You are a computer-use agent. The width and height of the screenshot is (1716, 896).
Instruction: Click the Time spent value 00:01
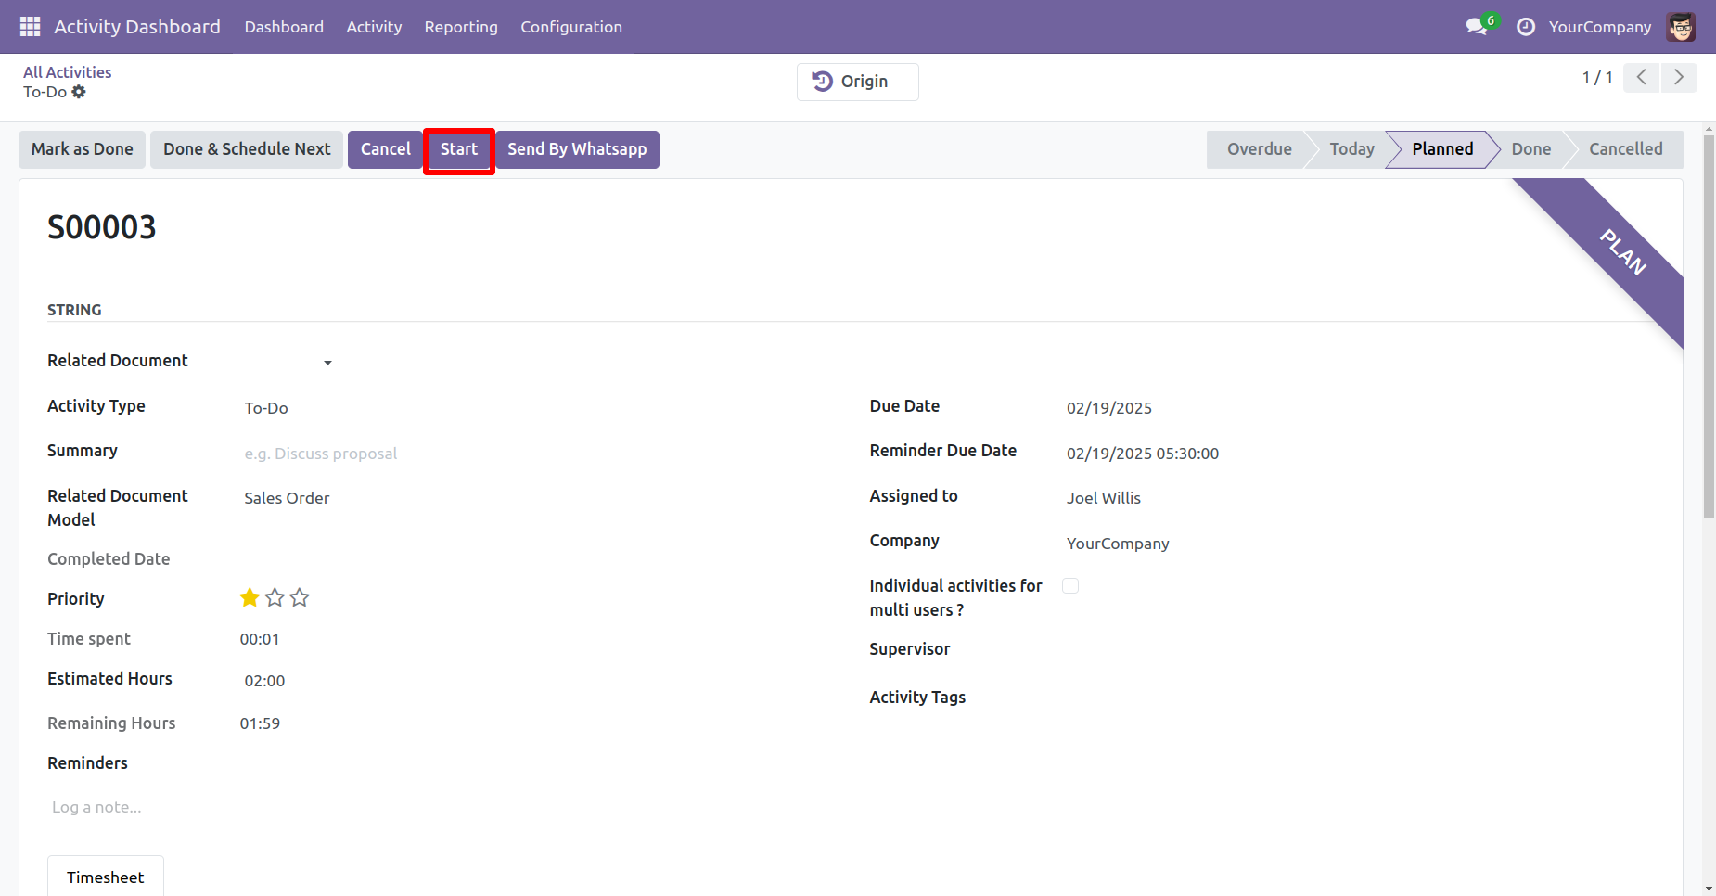click(260, 639)
